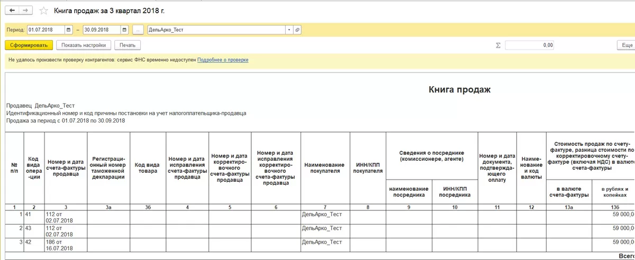The image size is (635, 260).
Task: Expand the organization dropdown arrow
Action: (x=289, y=30)
